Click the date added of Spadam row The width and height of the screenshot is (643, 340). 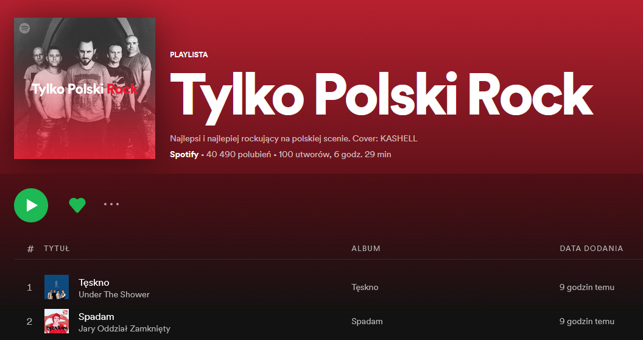point(587,321)
